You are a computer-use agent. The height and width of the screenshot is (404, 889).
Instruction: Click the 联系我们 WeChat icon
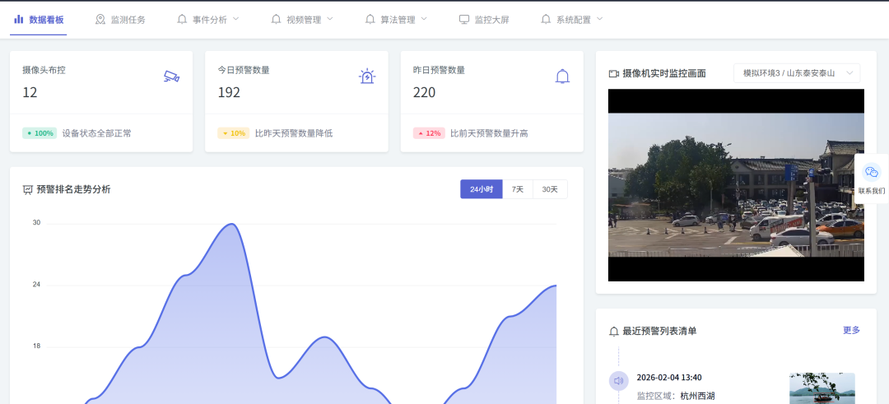(871, 173)
